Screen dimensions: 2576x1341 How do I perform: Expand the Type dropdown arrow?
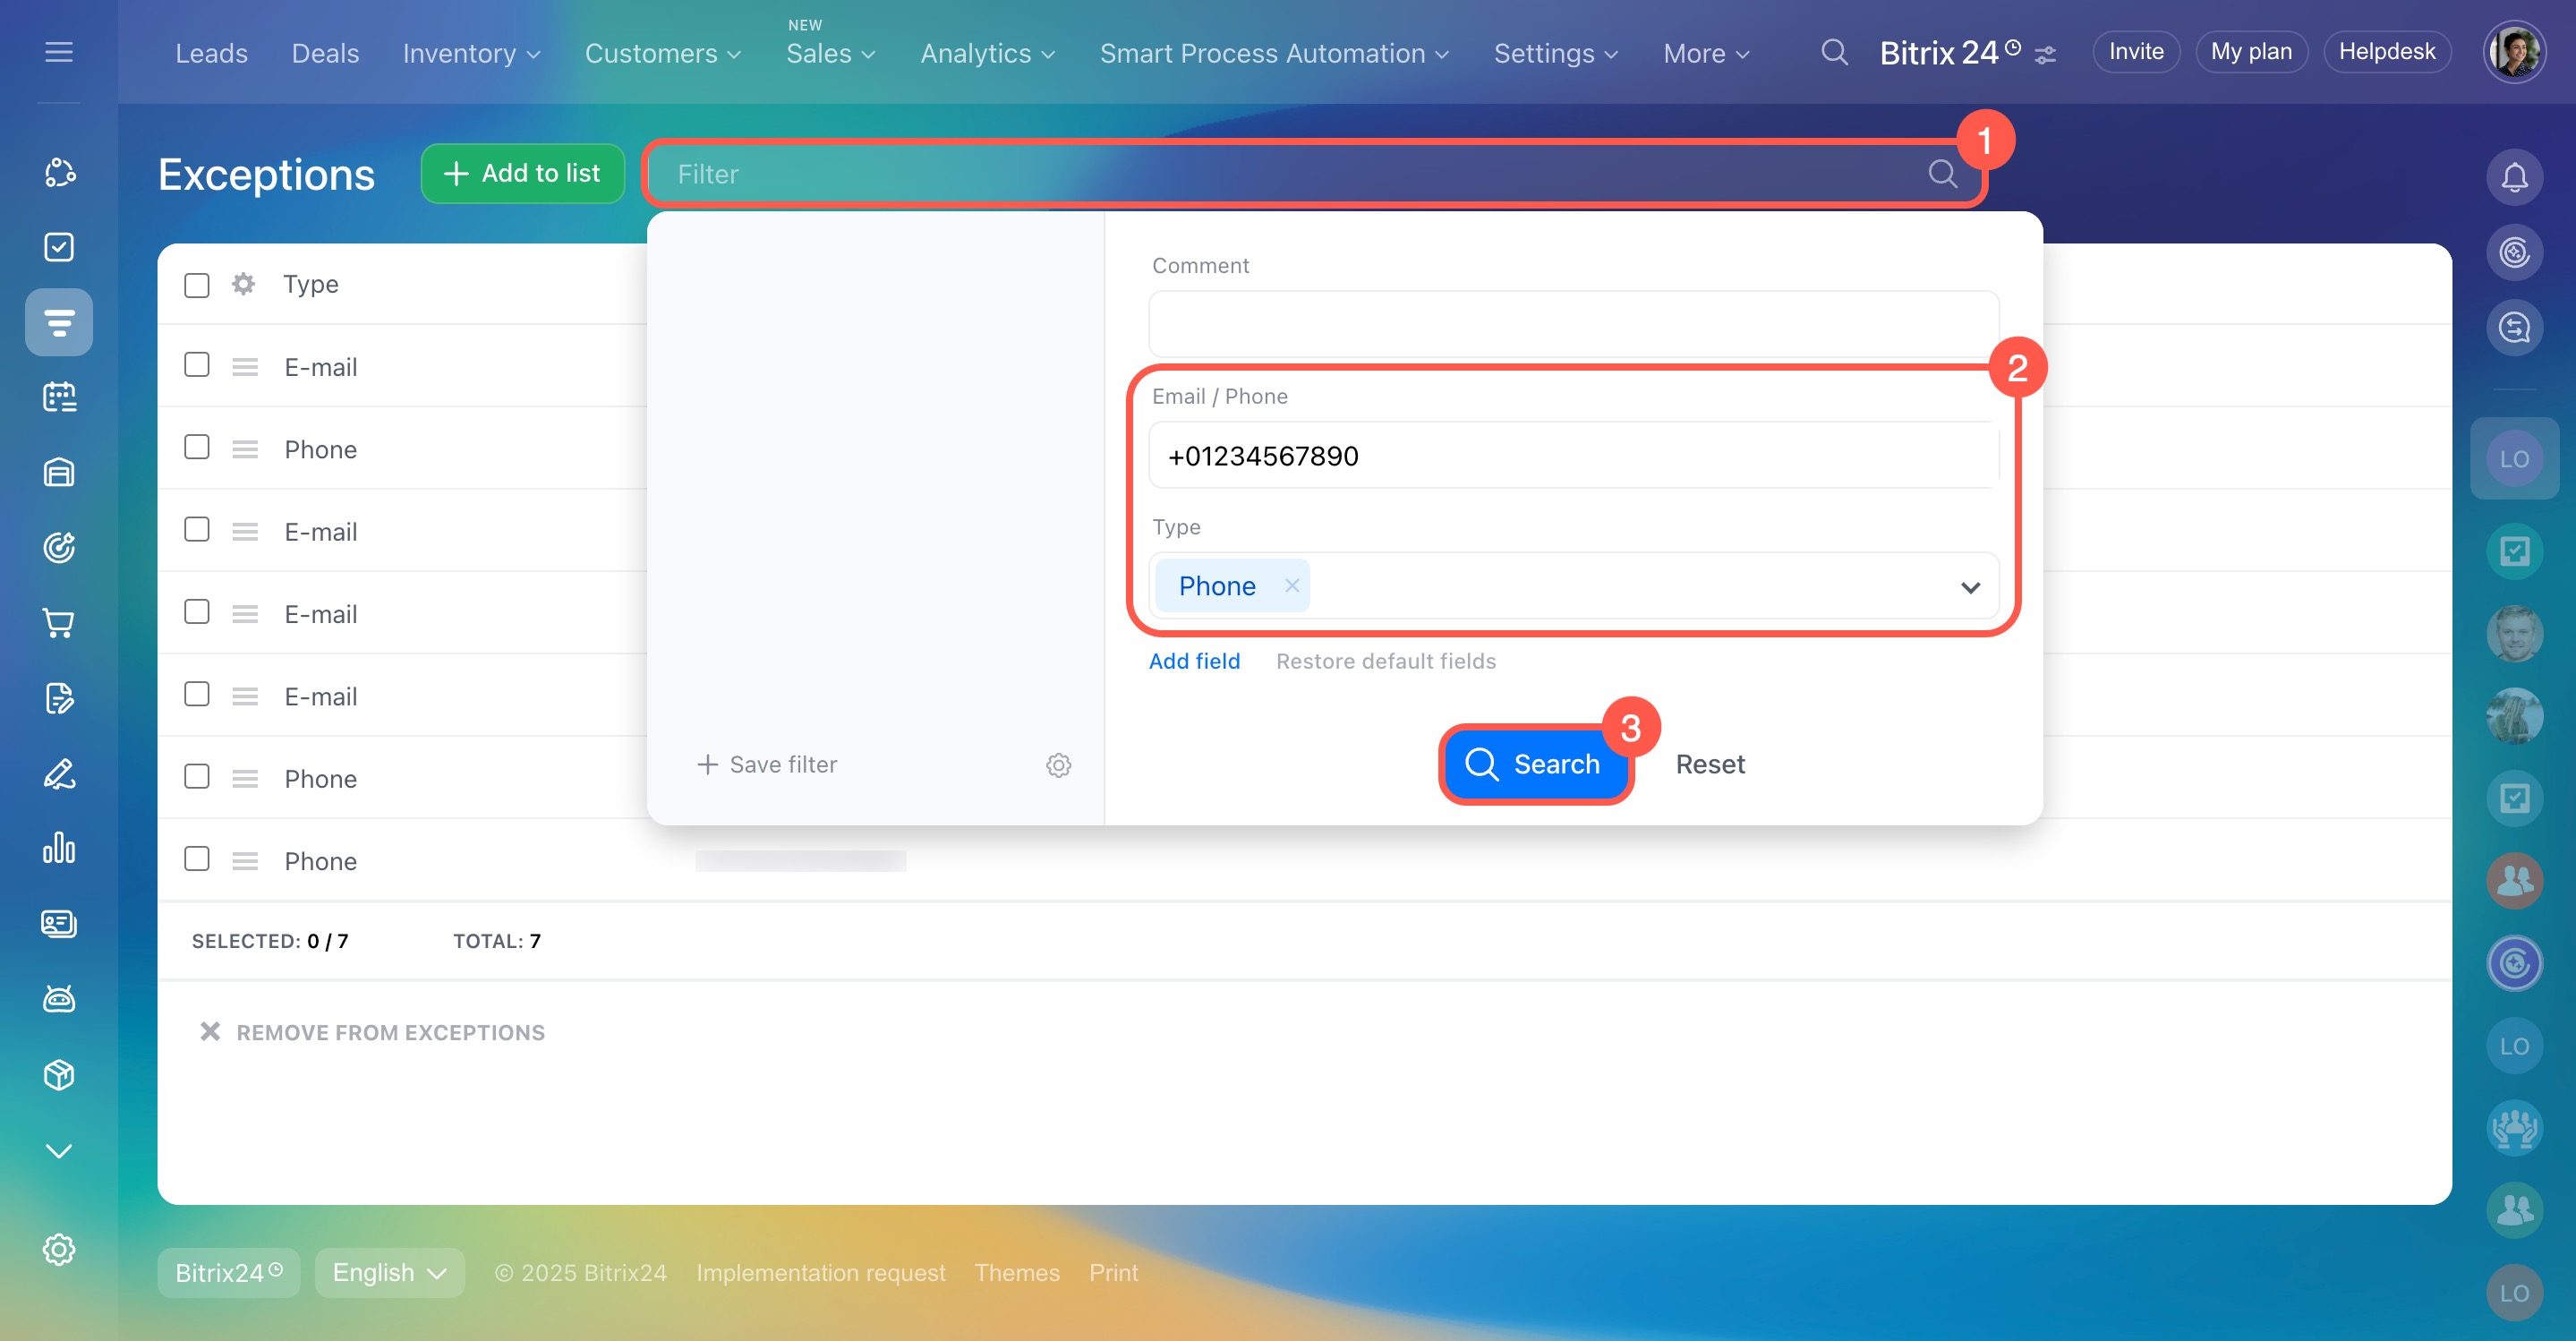(1969, 587)
